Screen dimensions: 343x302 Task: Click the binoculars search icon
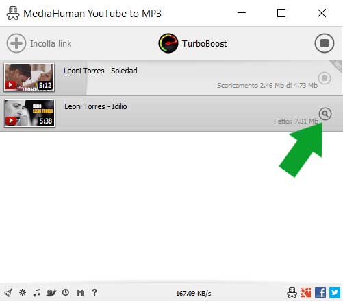[80, 292]
